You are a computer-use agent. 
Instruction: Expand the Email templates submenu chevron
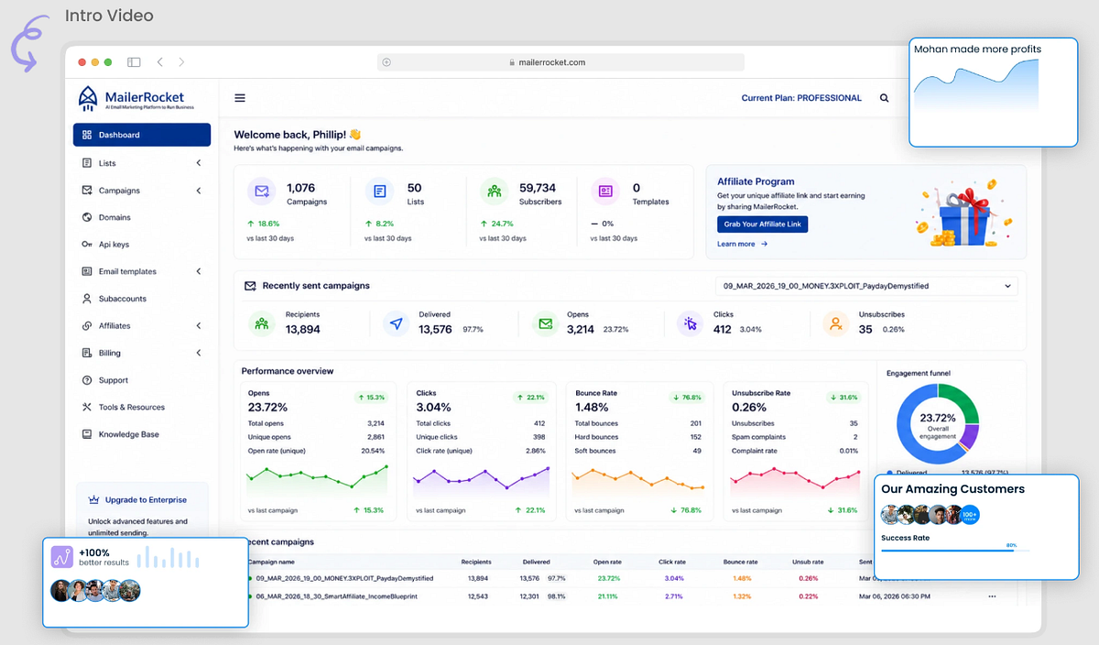(199, 271)
